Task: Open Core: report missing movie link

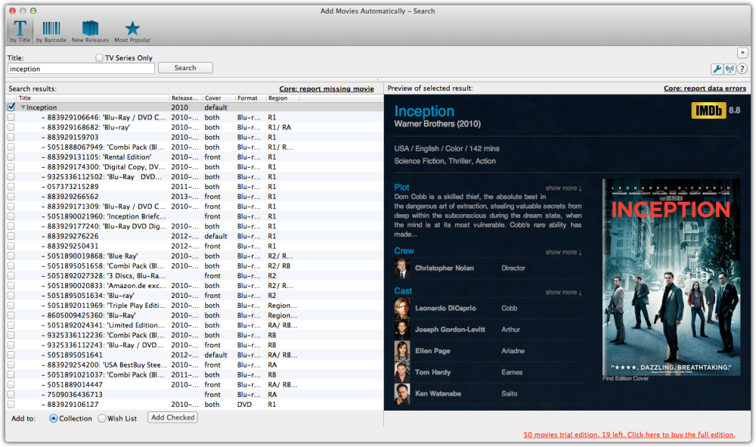Action: tap(327, 88)
